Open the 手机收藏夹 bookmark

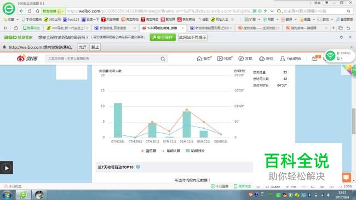[32, 20]
